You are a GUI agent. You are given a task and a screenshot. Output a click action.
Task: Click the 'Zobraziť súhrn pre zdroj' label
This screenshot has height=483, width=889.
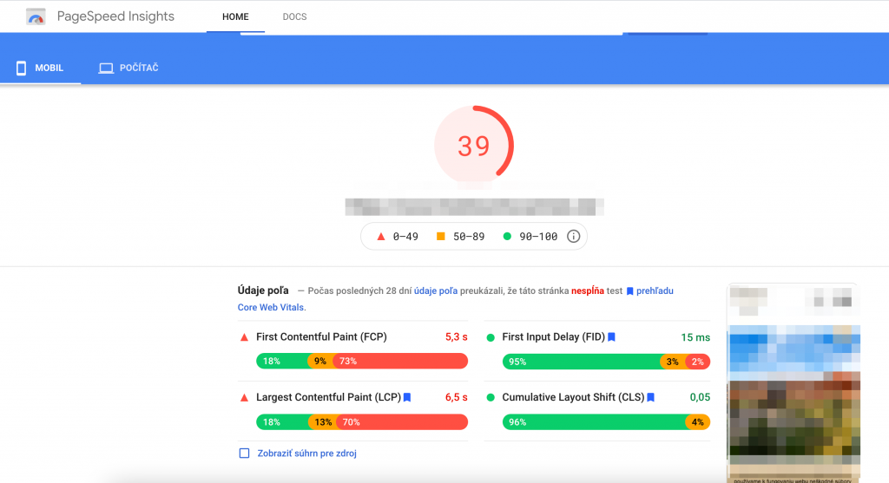306,453
